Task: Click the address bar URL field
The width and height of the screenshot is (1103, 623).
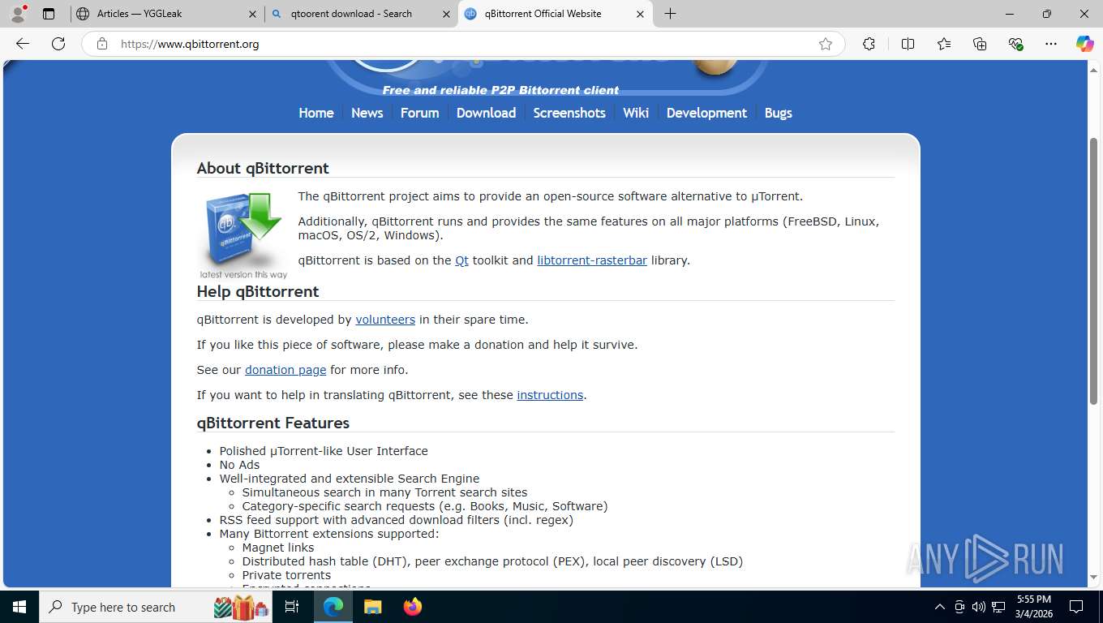Action: point(462,44)
